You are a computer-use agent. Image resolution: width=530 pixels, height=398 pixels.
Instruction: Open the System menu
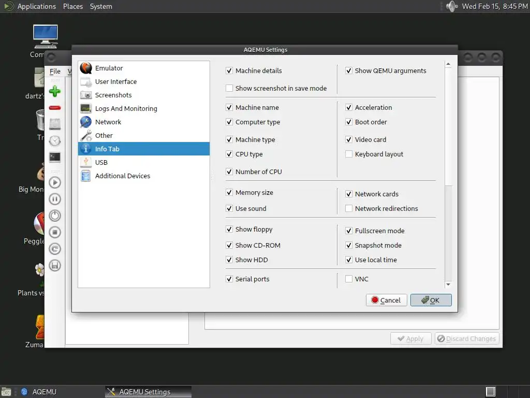101,6
